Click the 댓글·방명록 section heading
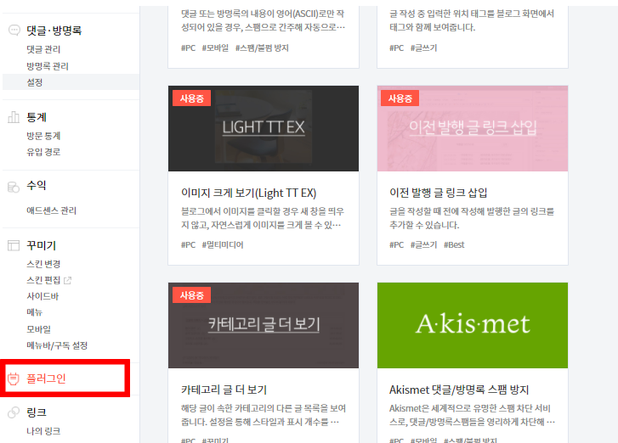 54,31
